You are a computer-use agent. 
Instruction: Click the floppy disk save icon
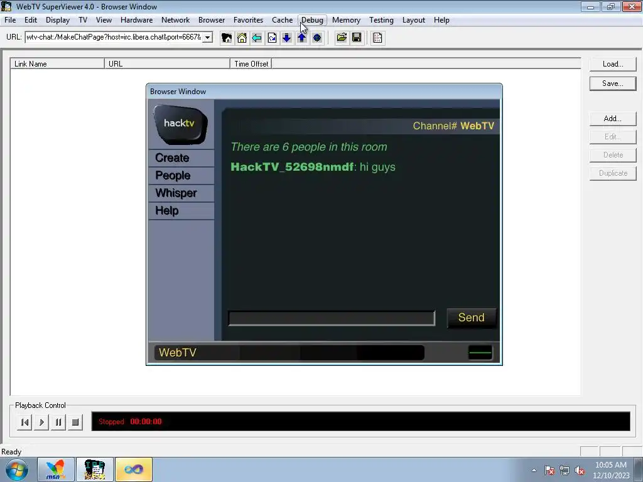pyautogui.click(x=357, y=38)
